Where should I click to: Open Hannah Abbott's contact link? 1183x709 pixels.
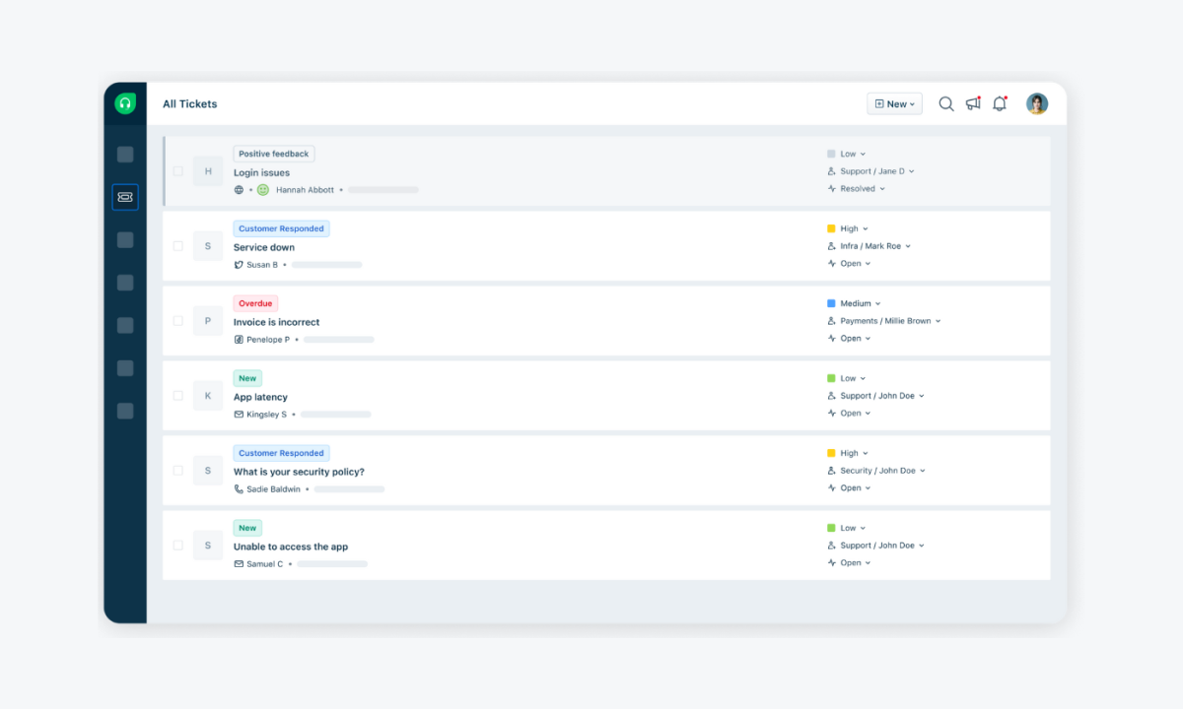(305, 189)
